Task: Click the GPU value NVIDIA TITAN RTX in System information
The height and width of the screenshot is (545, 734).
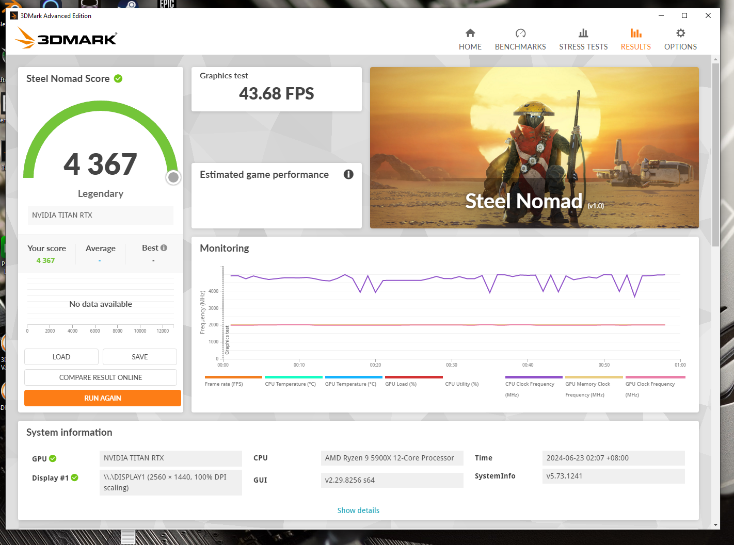Action: point(170,458)
